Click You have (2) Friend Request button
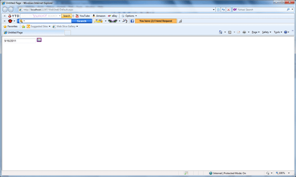The width and height of the screenshot is (296, 177). point(156,21)
